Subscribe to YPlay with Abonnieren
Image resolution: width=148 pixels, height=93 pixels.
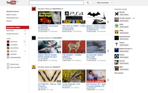click(x=124, y=33)
